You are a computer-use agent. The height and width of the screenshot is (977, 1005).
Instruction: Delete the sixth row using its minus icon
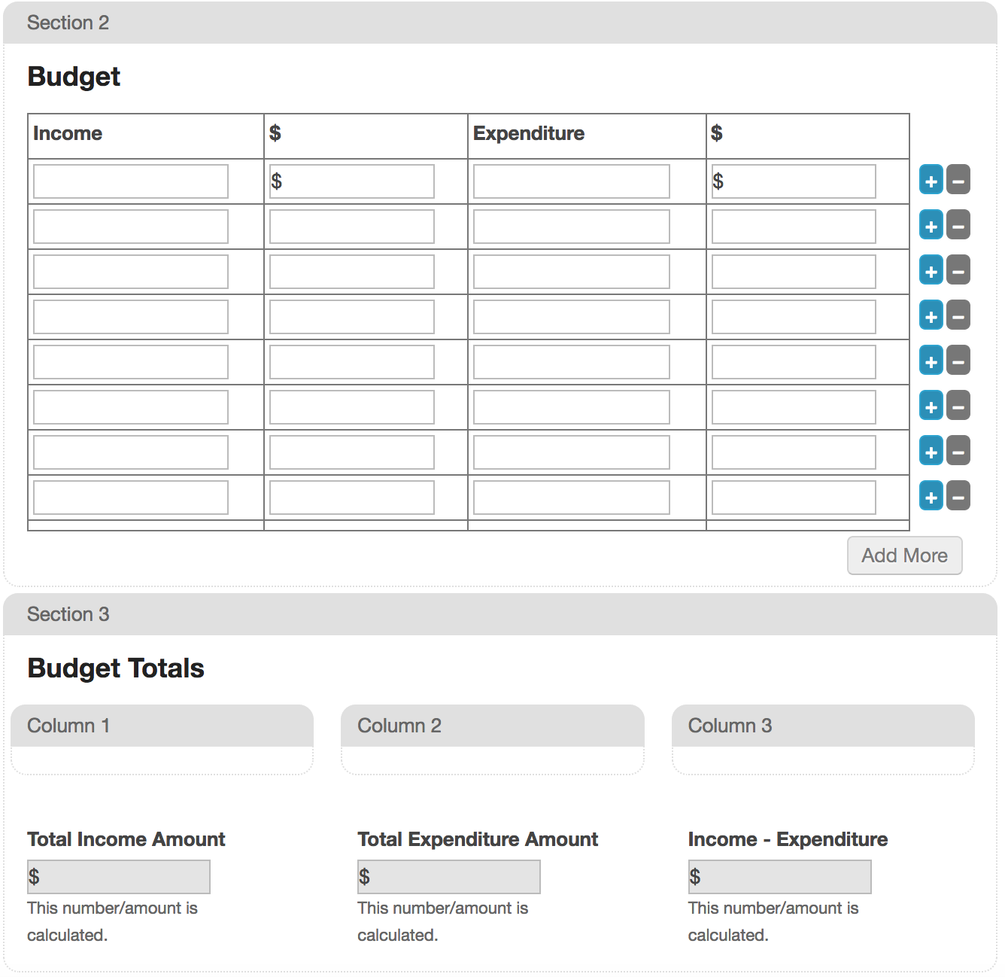click(x=958, y=406)
